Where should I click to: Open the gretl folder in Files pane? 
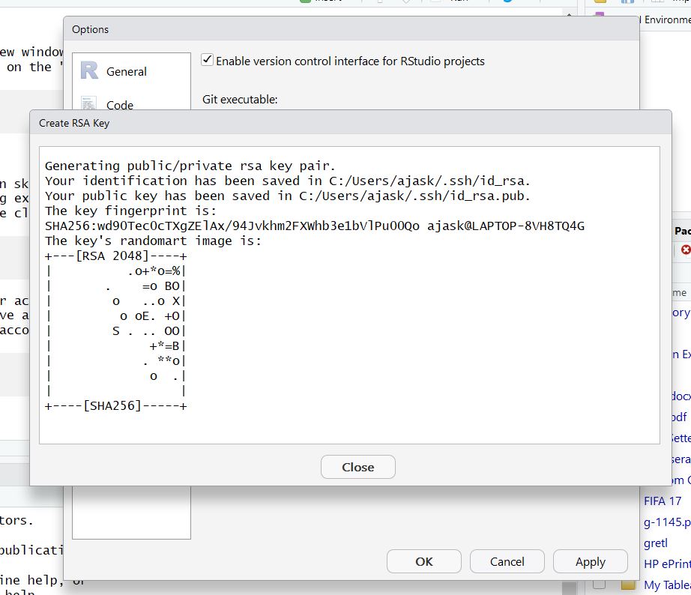point(655,543)
